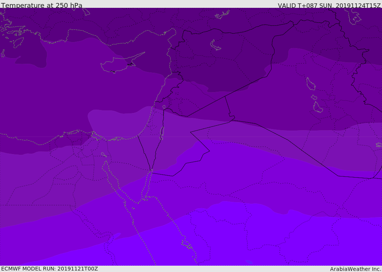The width and height of the screenshot is (382, 272).
Task: Click the VALID T+087 timestamp text
Action: tap(329, 6)
